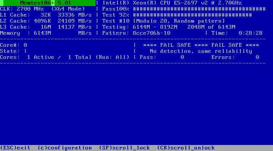The height and width of the screenshot is (151, 273).
Task: Click the Cores Run: All setting
Action: coord(113,57)
